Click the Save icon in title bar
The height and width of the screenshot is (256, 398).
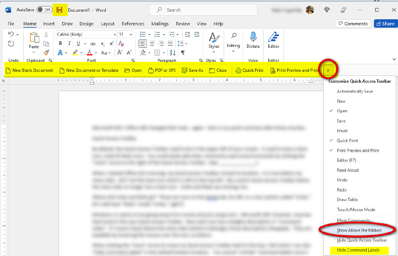tap(60, 10)
